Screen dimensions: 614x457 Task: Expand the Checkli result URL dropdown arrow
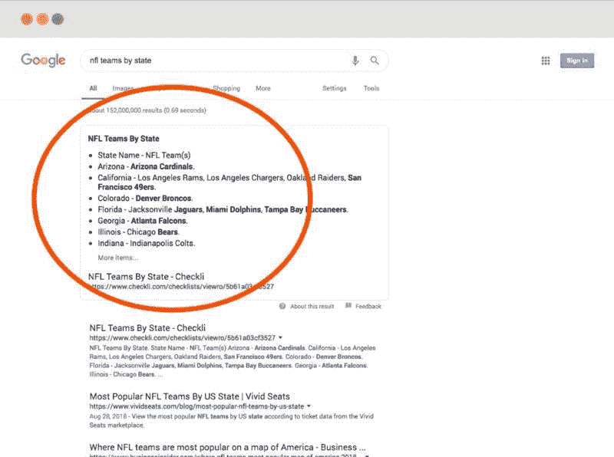[281, 337]
